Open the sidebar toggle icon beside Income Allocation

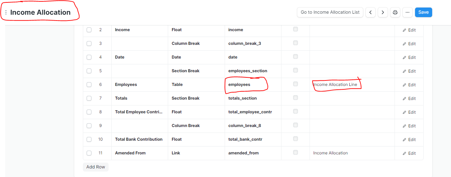click(x=6, y=12)
